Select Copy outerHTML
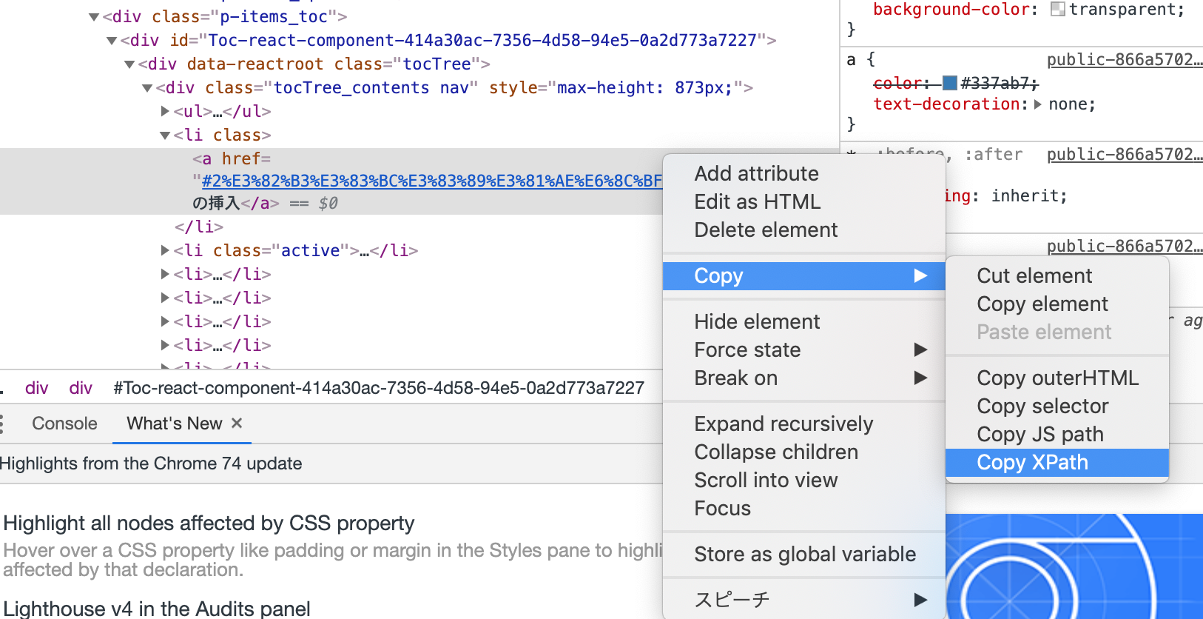Image resolution: width=1203 pixels, height=619 pixels. tap(1057, 378)
